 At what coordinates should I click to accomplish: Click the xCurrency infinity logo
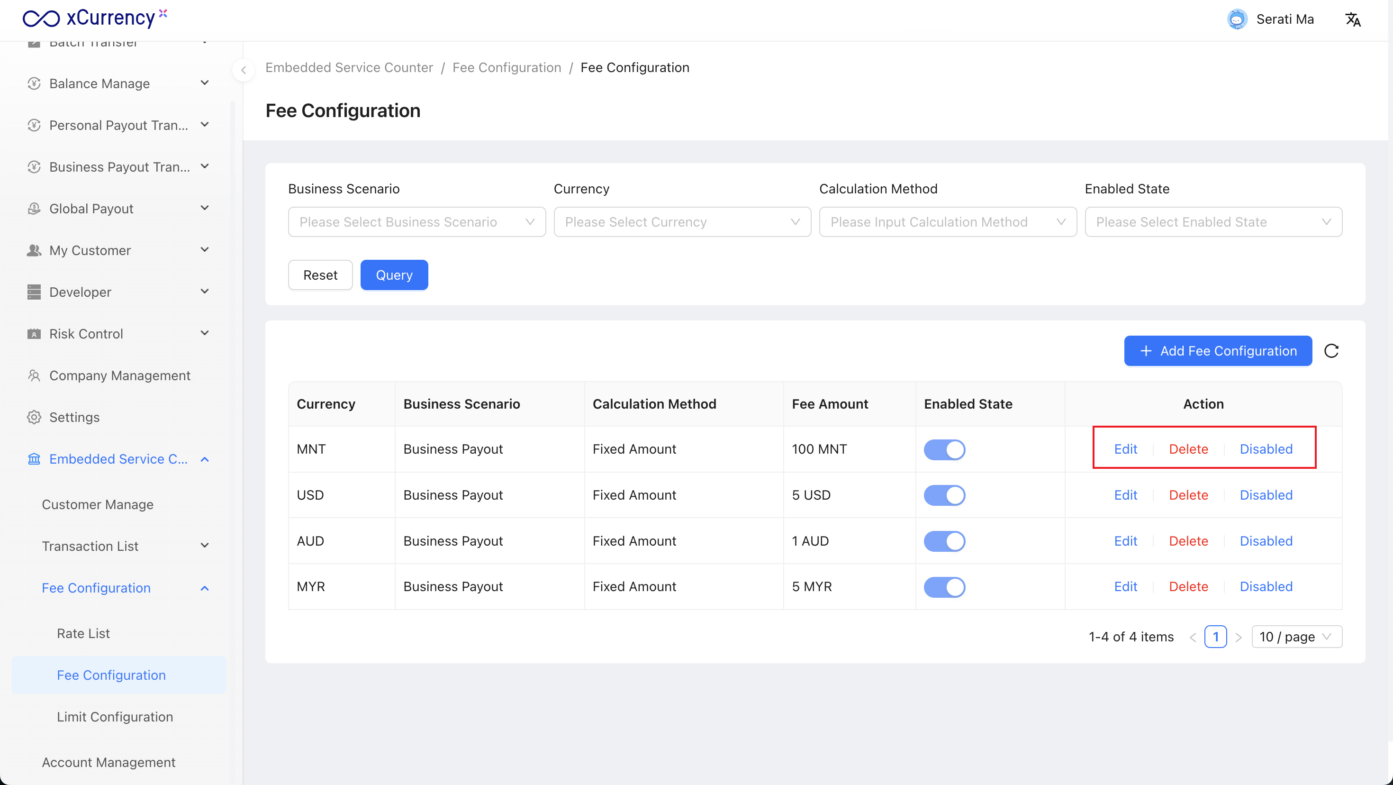click(41, 18)
